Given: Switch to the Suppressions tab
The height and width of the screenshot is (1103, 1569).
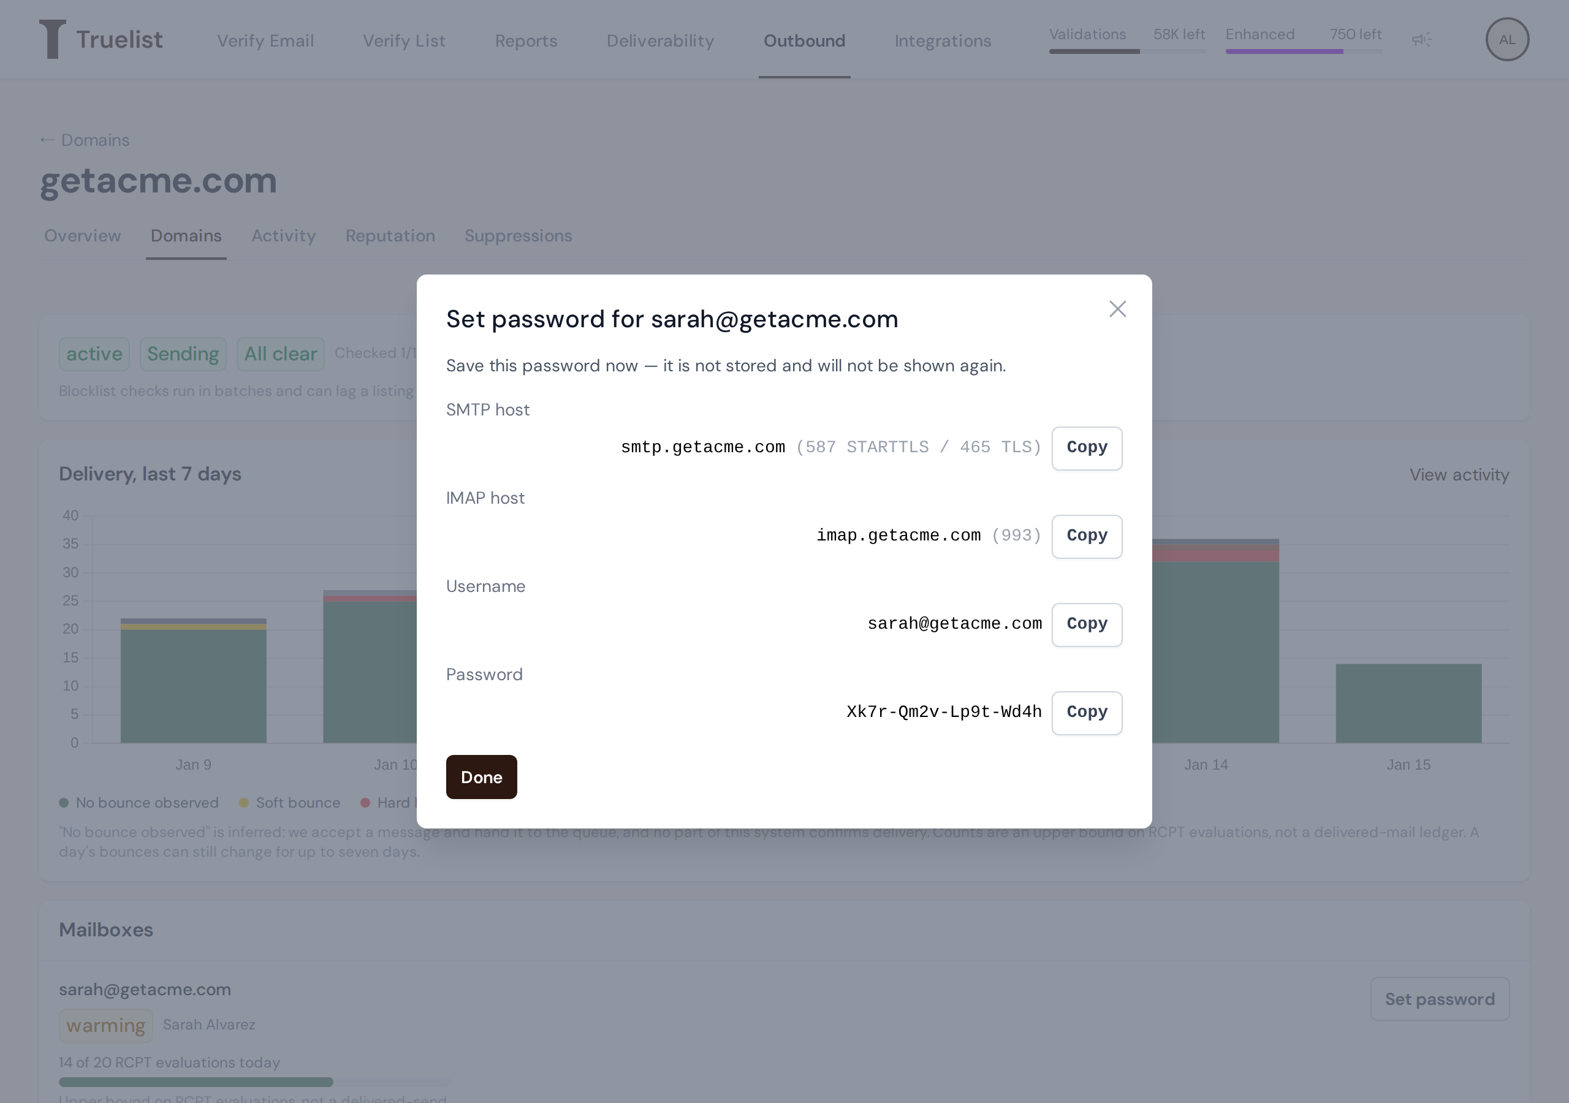Looking at the screenshot, I should [x=519, y=236].
